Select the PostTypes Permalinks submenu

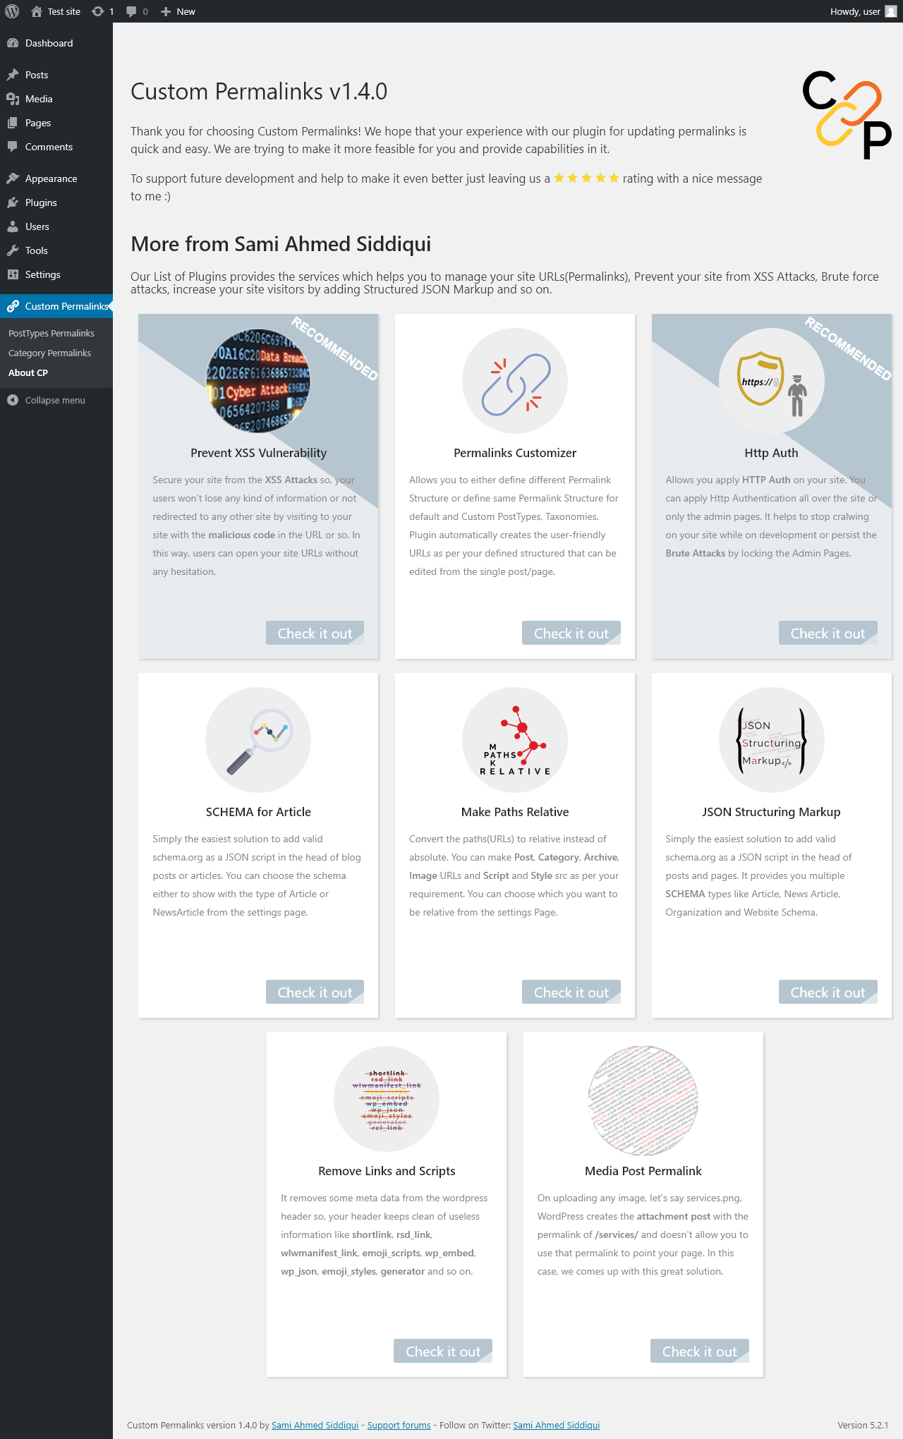click(51, 333)
